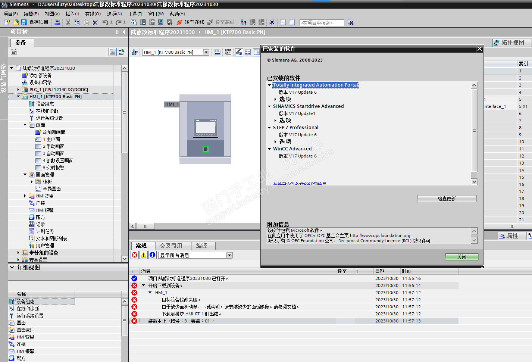
Task: Select 设备和网络 in project tree
Action: (x=40, y=82)
